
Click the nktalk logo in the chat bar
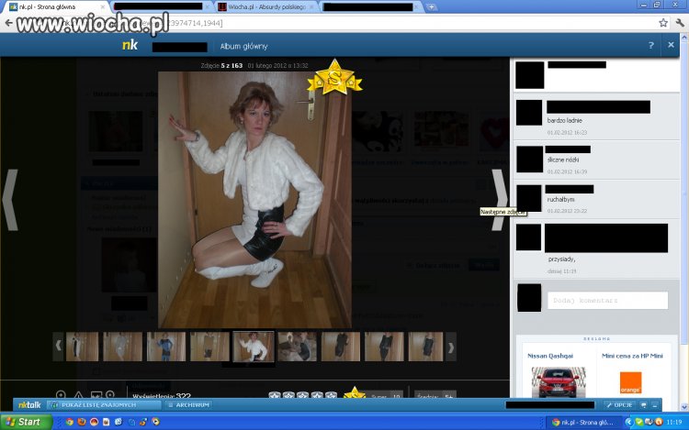[x=29, y=405]
